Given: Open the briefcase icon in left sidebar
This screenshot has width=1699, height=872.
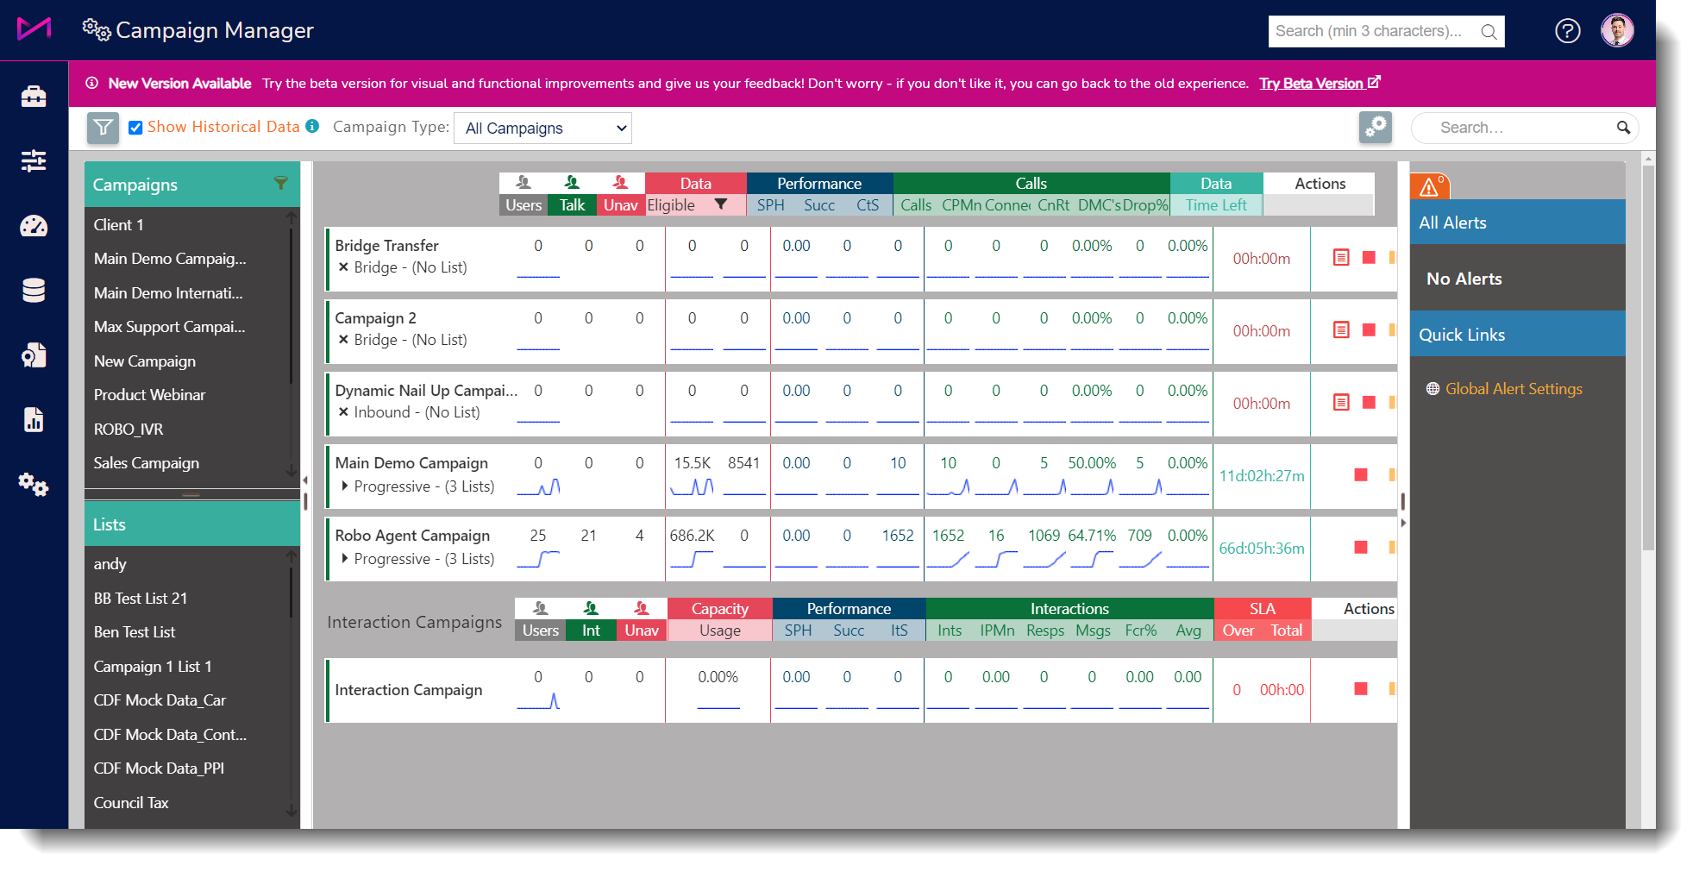Looking at the screenshot, I should (34, 96).
